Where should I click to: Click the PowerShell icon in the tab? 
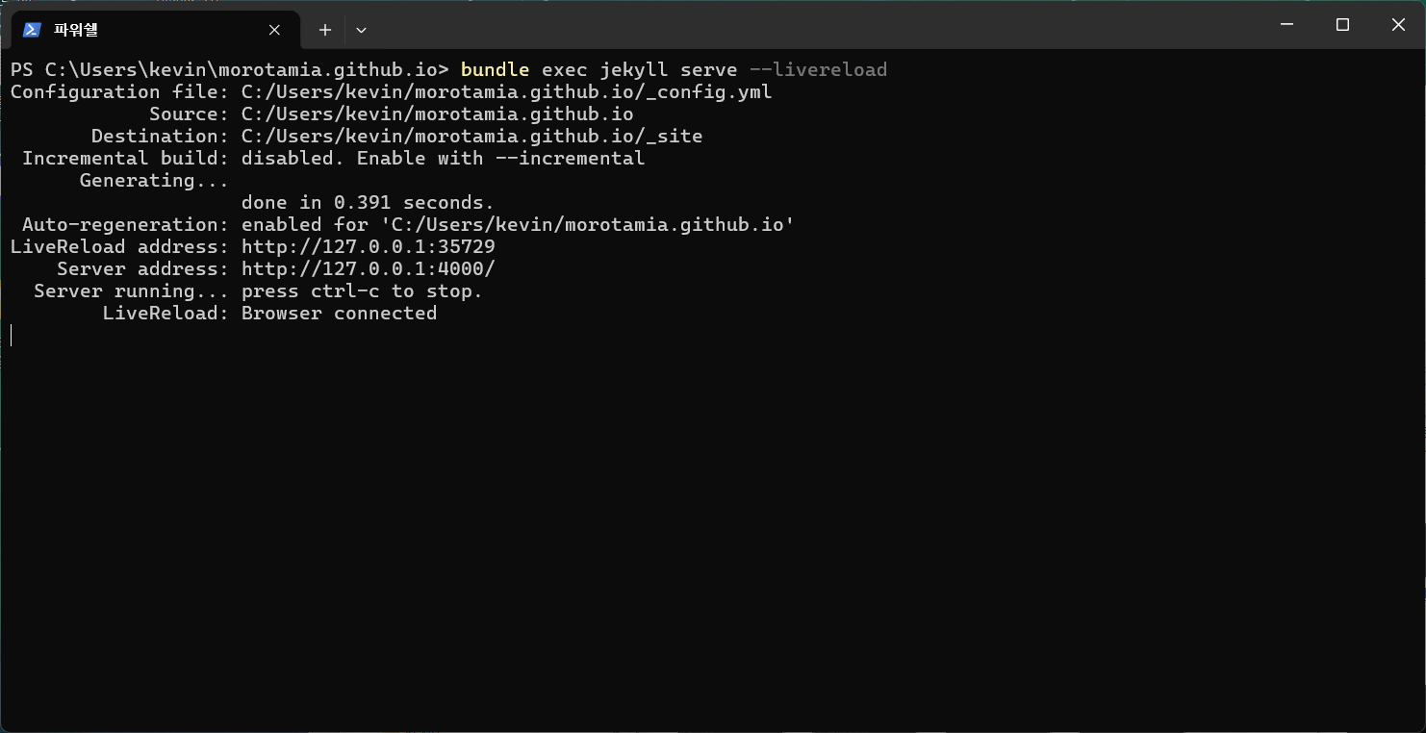click(32, 30)
